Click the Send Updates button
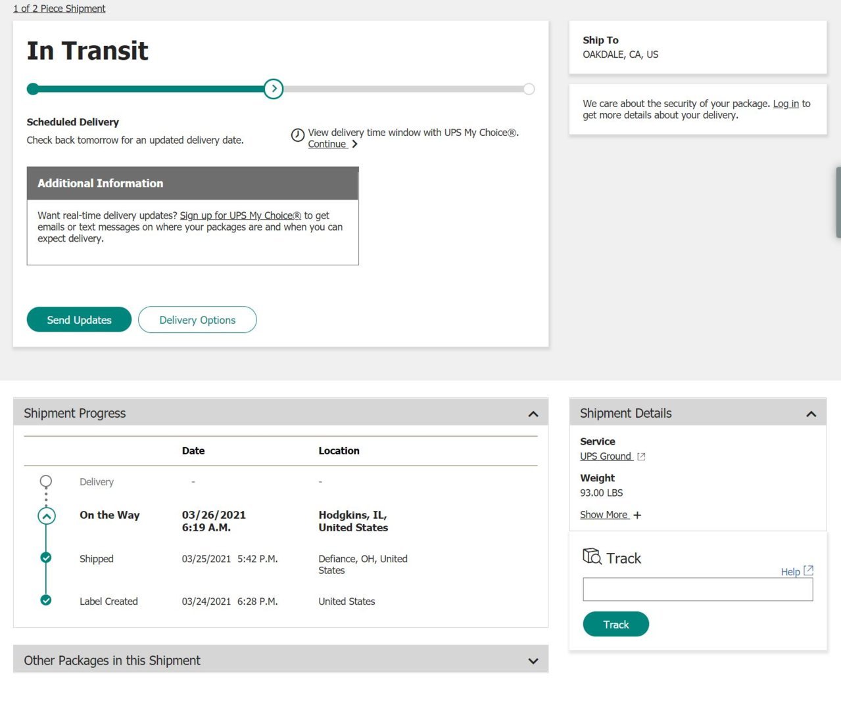This screenshot has width=841, height=725. (79, 320)
